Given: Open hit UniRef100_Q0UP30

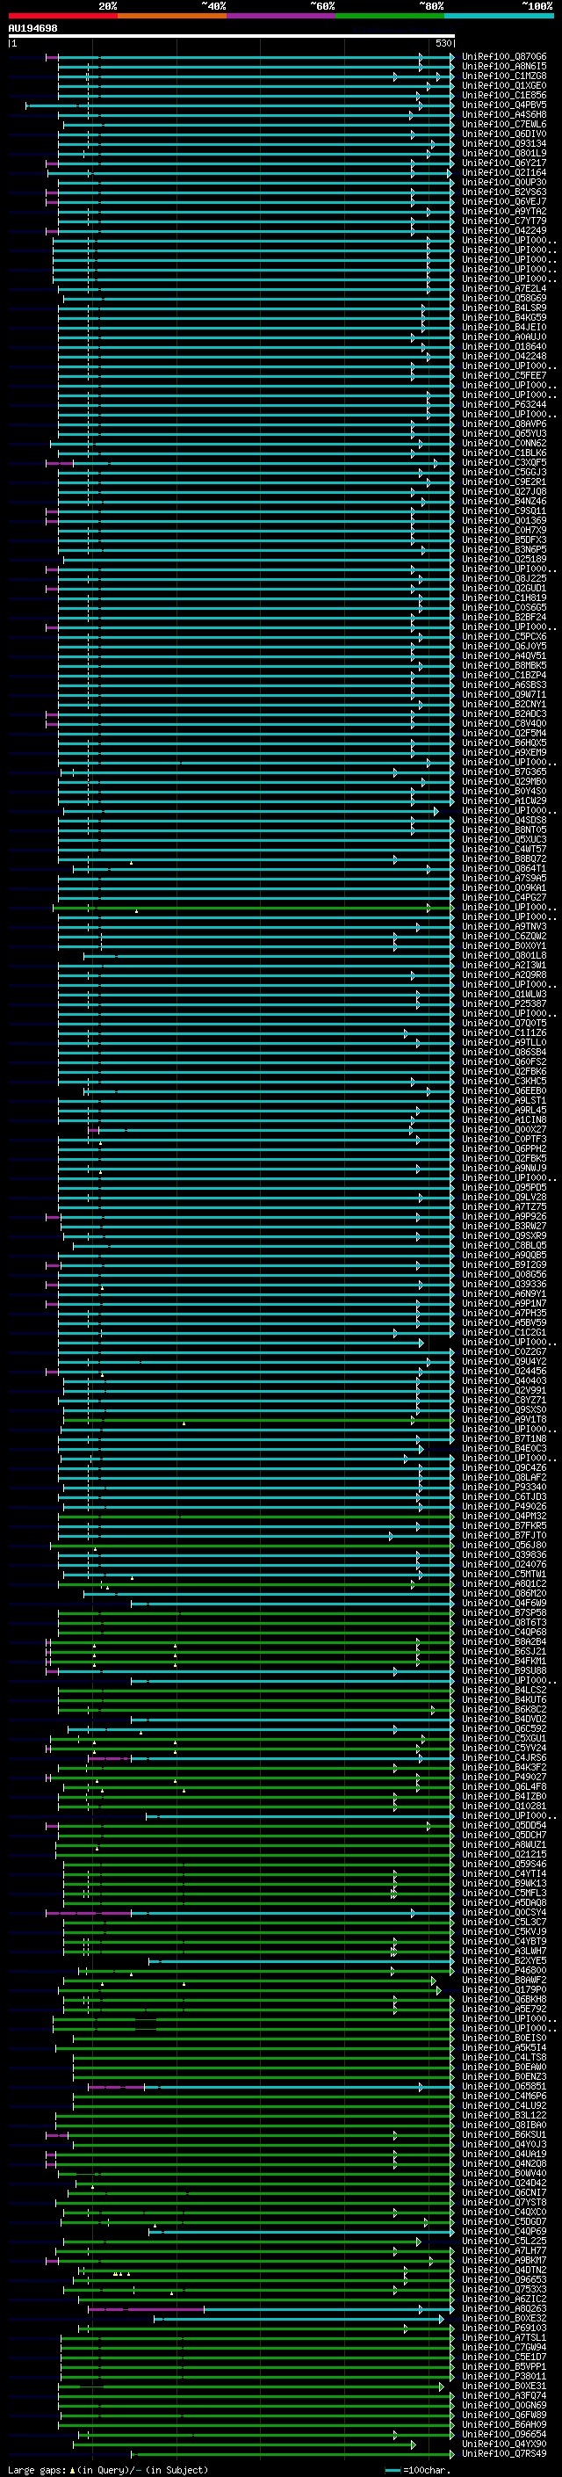Looking at the screenshot, I should 504,182.
